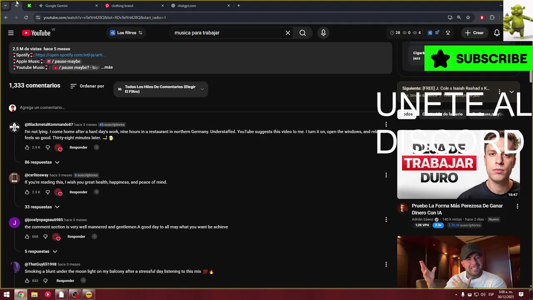Open Pruebo La Forma Más Perezosa video title
This screenshot has width=533, height=300.
point(457,209)
